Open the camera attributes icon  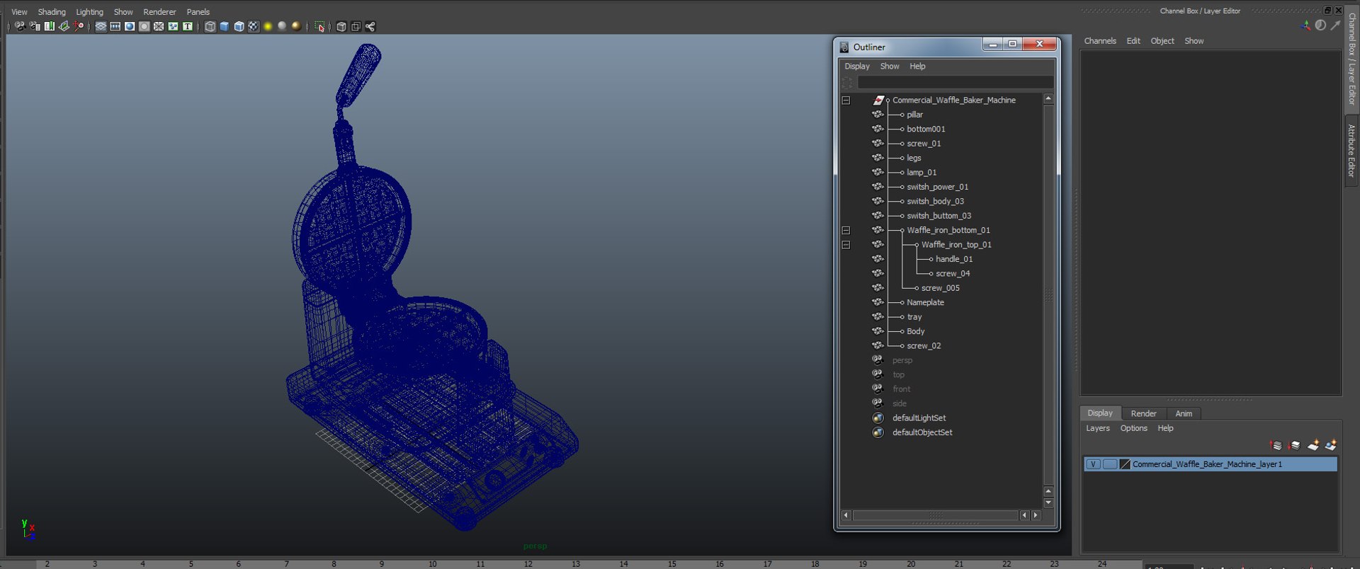click(x=35, y=26)
